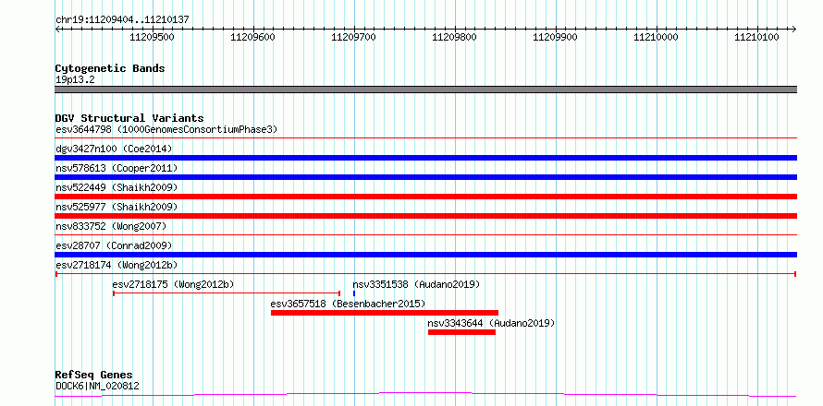Select the 19p13.2 band label
The image size is (823, 406).
(75, 80)
